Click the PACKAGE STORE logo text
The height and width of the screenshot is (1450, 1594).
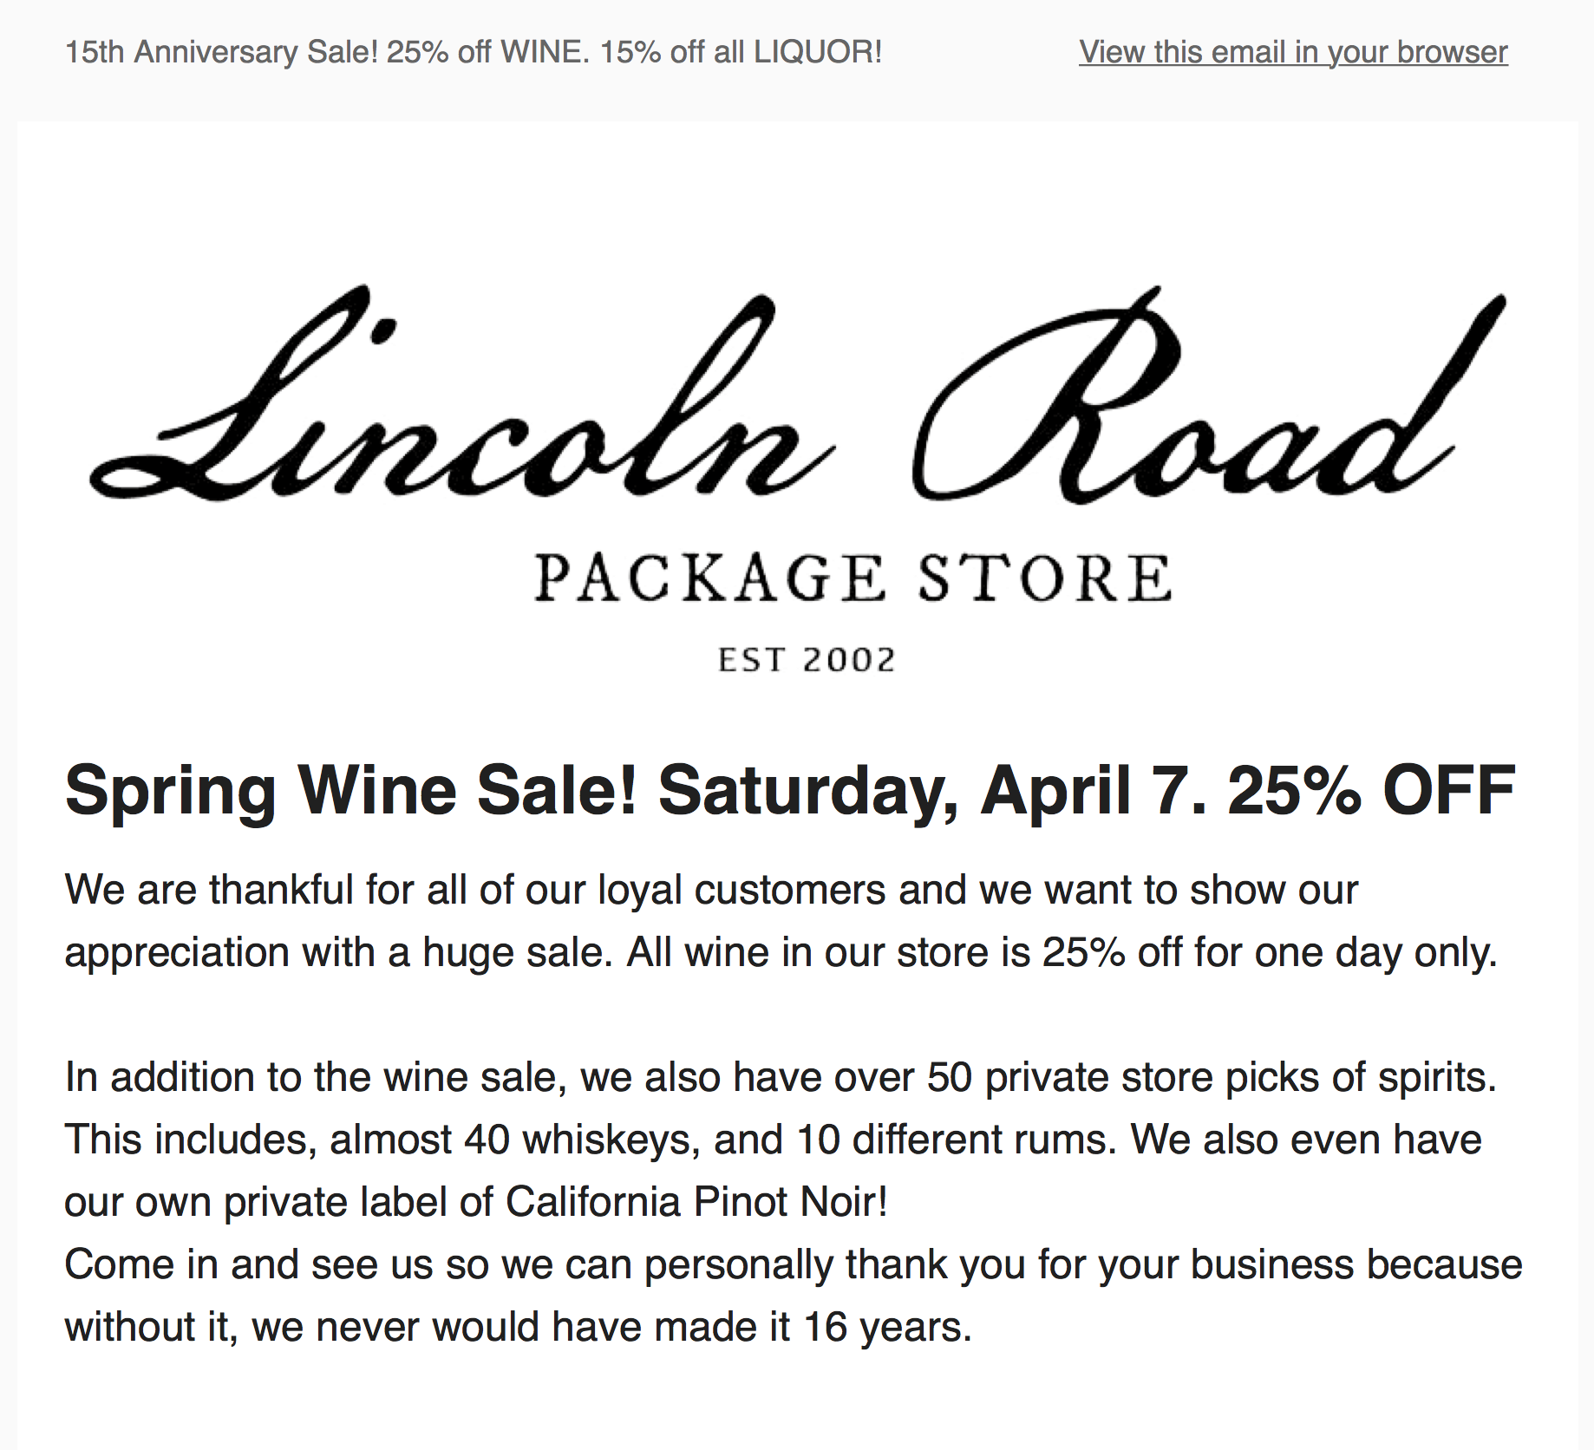coord(853,578)
